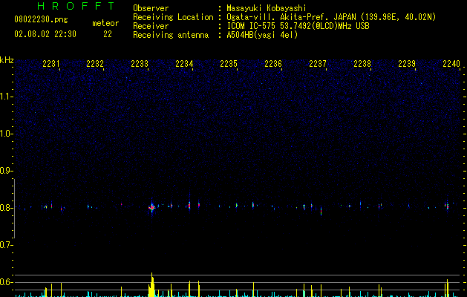Click the Receiving Location label
The width and height of the screenshot is (467, 297).
[173, 17]
